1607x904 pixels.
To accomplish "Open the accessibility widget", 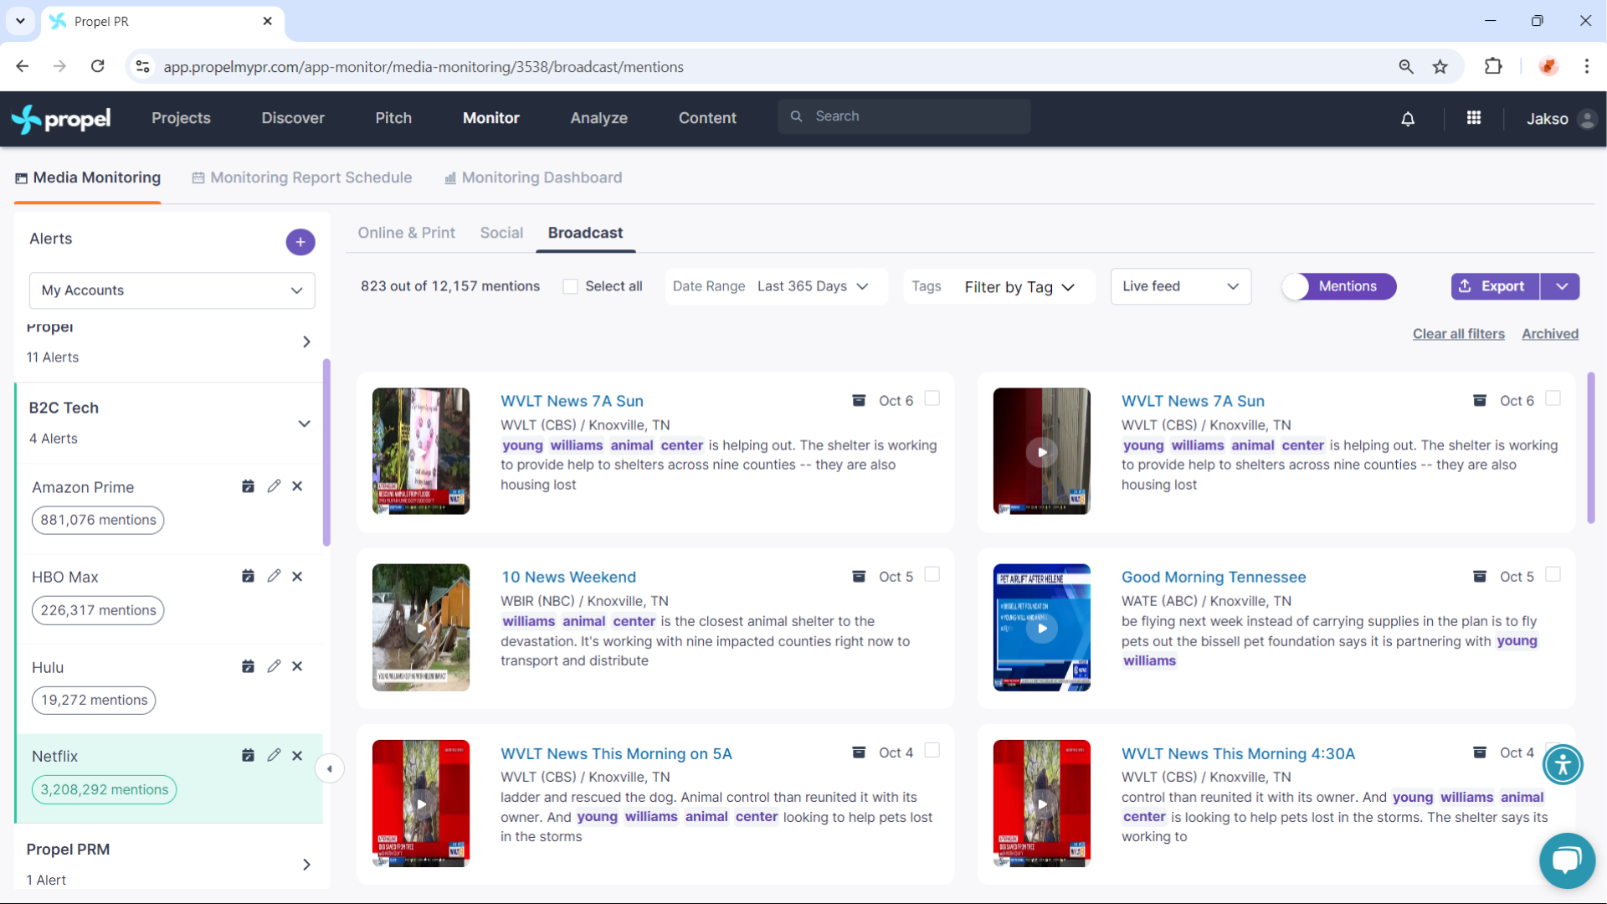I will pos(1563,763).
